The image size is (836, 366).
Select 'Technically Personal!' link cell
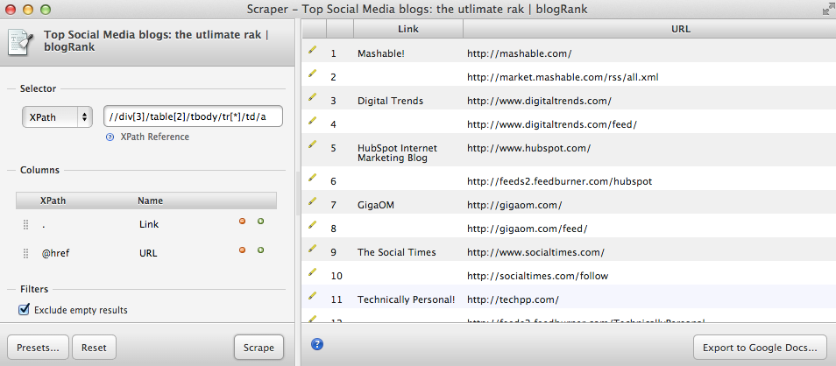coord(407,299)
